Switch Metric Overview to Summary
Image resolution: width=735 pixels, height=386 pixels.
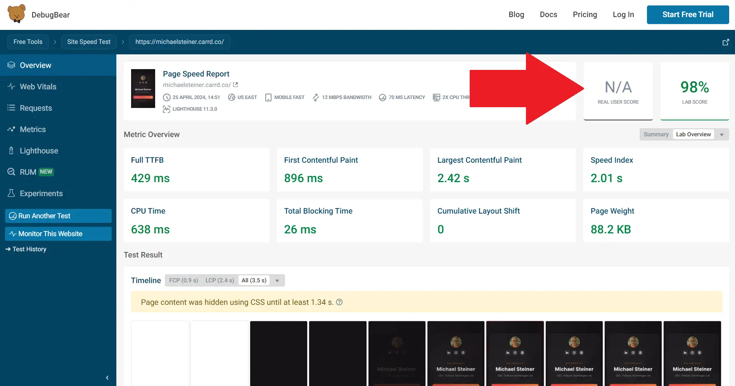click(656, 134)
